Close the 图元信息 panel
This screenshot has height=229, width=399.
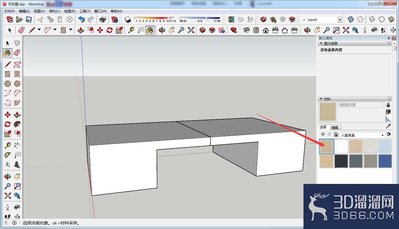(389, 43)
